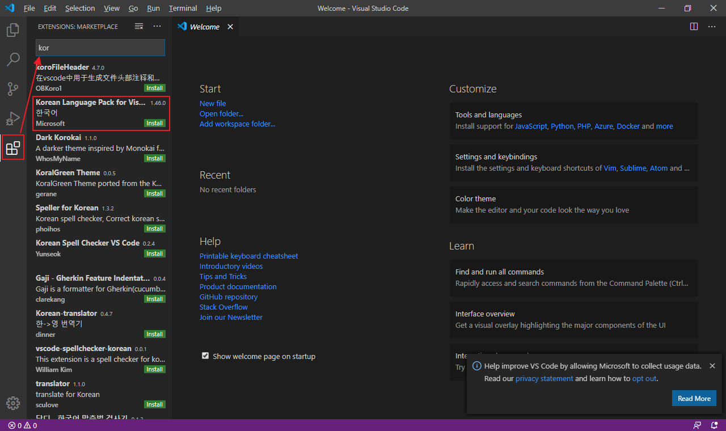
Task: Dismiss the usage data notification
Action: click(712, 366)
